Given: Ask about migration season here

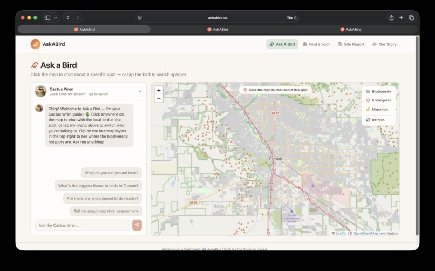Looking at the screenshot, I should [106, 211].
